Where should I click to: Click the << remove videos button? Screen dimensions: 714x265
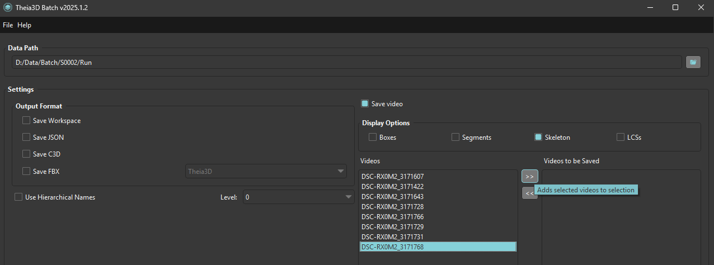[527, 193]
